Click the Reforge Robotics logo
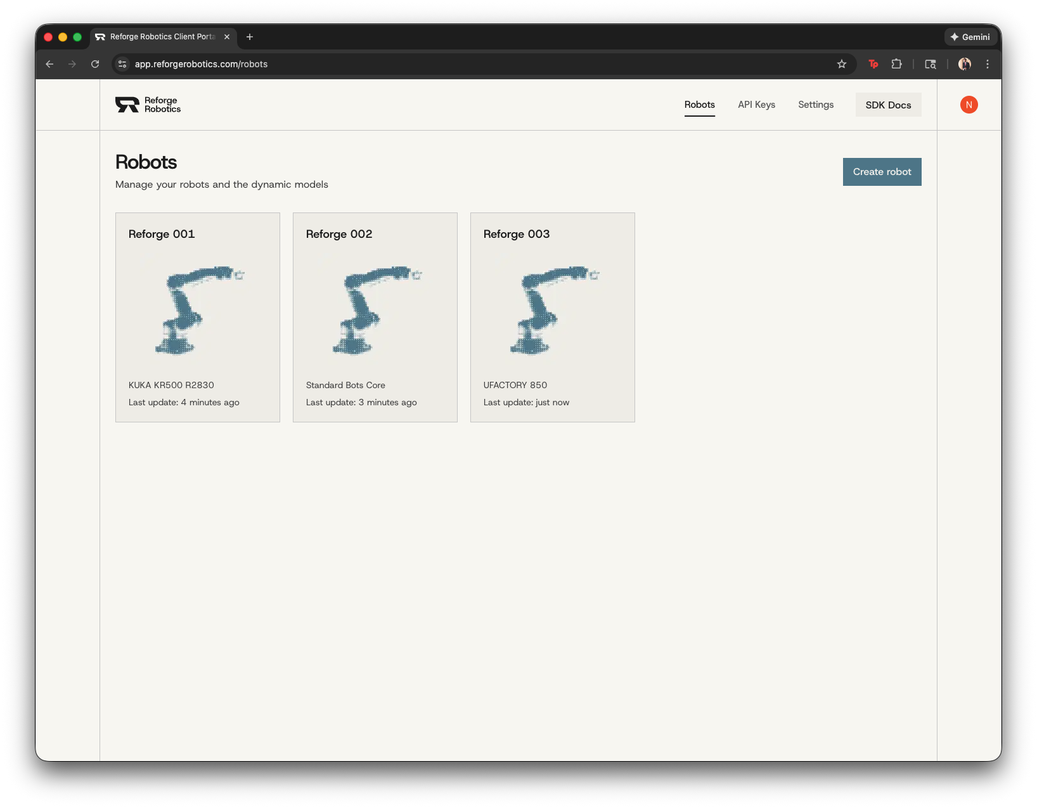The image size is (1037, 808). 148,105
